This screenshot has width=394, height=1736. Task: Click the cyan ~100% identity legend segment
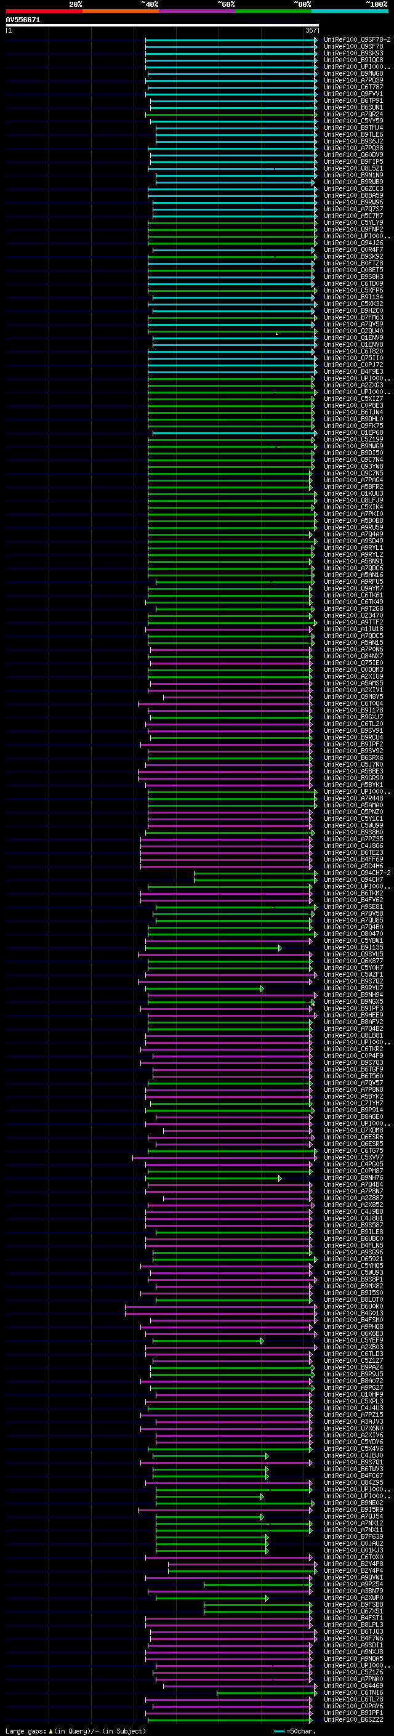(350, 11)
